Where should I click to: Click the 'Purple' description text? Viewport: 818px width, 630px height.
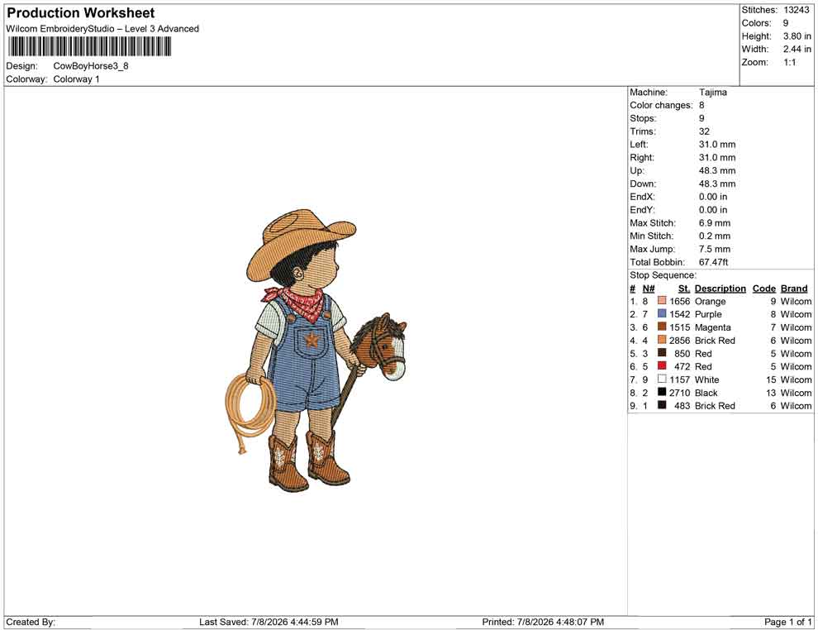click(708, 314)
